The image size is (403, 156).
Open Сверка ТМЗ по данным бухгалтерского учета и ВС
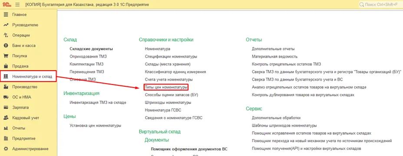297,80
